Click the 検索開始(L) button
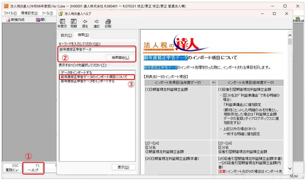 [x=120, y=58]
